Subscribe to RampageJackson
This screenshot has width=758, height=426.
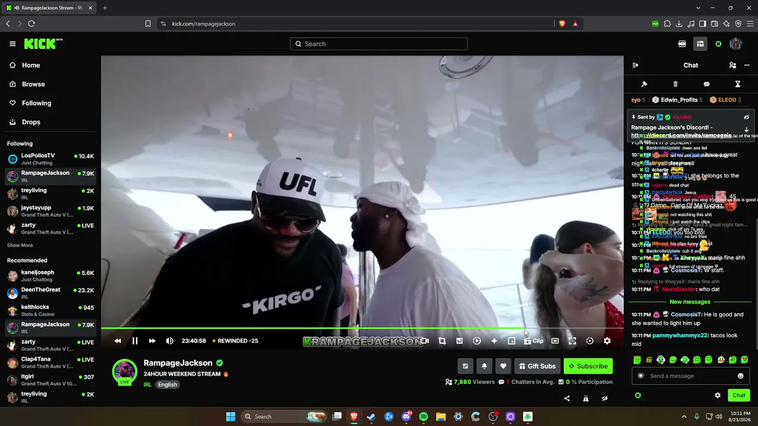[x=588, y=366]
